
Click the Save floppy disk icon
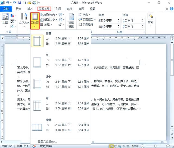click(20, 2)
